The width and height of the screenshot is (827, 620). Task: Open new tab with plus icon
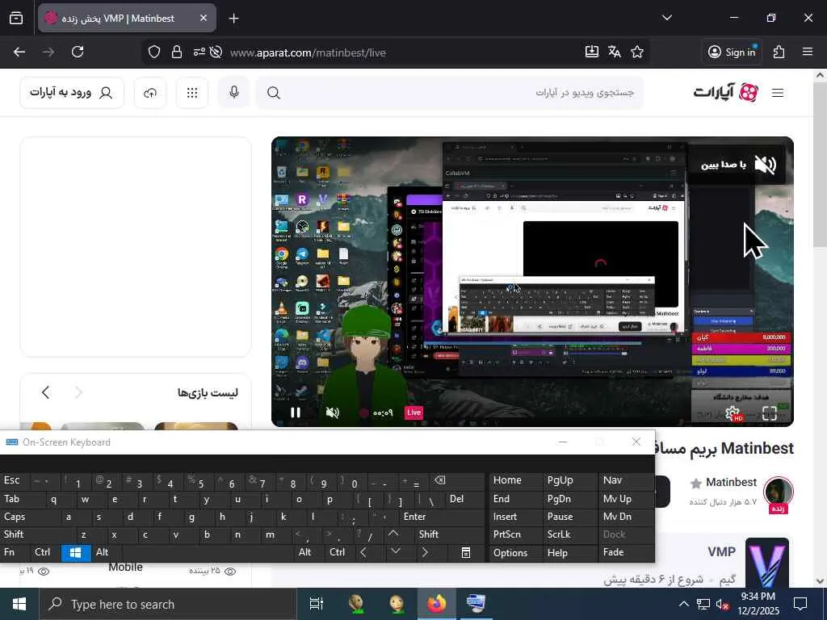tap(233, 19)
